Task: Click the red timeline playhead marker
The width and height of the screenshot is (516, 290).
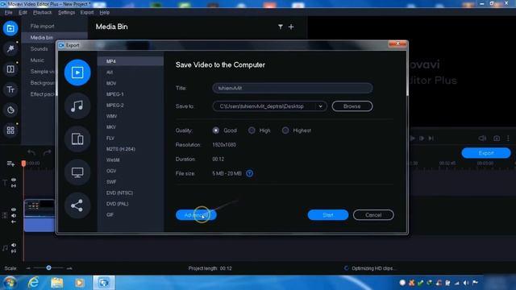Action: pyautogui.click(x=23, y=163)
